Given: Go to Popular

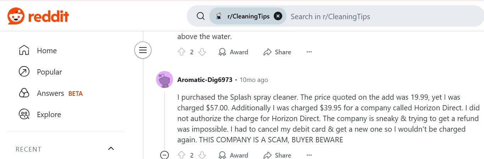Looking at the screenshot, I should pyautogui.click(x=49, y=72).
